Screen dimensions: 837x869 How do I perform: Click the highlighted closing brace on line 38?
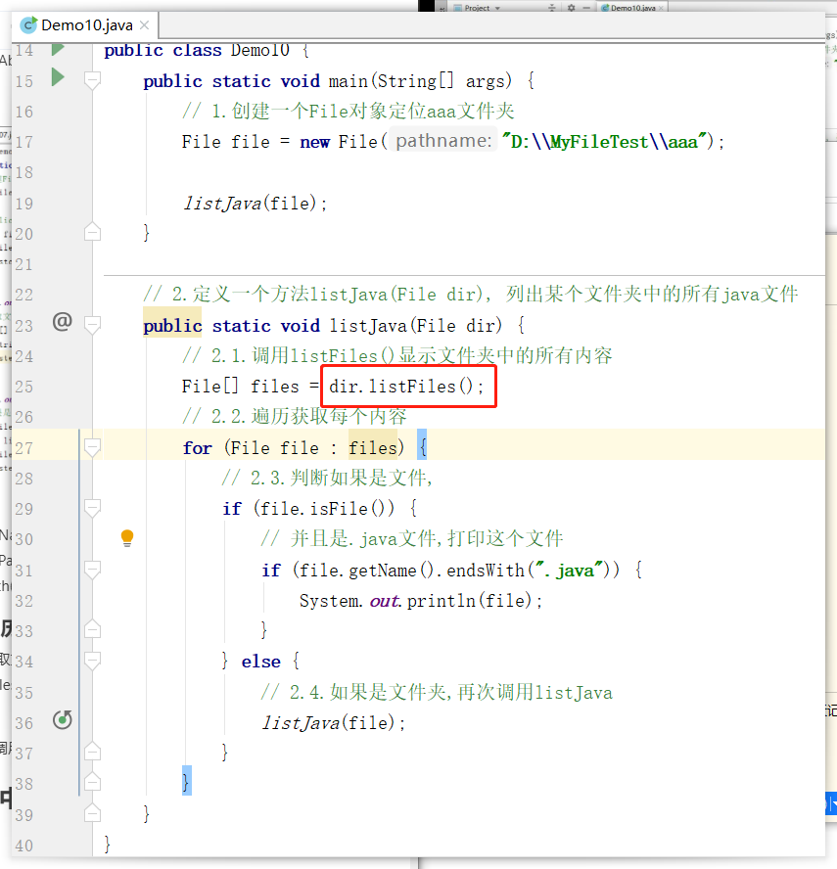pos(187,780)
